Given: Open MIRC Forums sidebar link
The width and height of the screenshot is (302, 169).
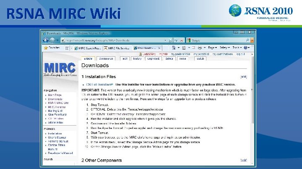Looking at the screenshot, I should (x=57, y=107).
